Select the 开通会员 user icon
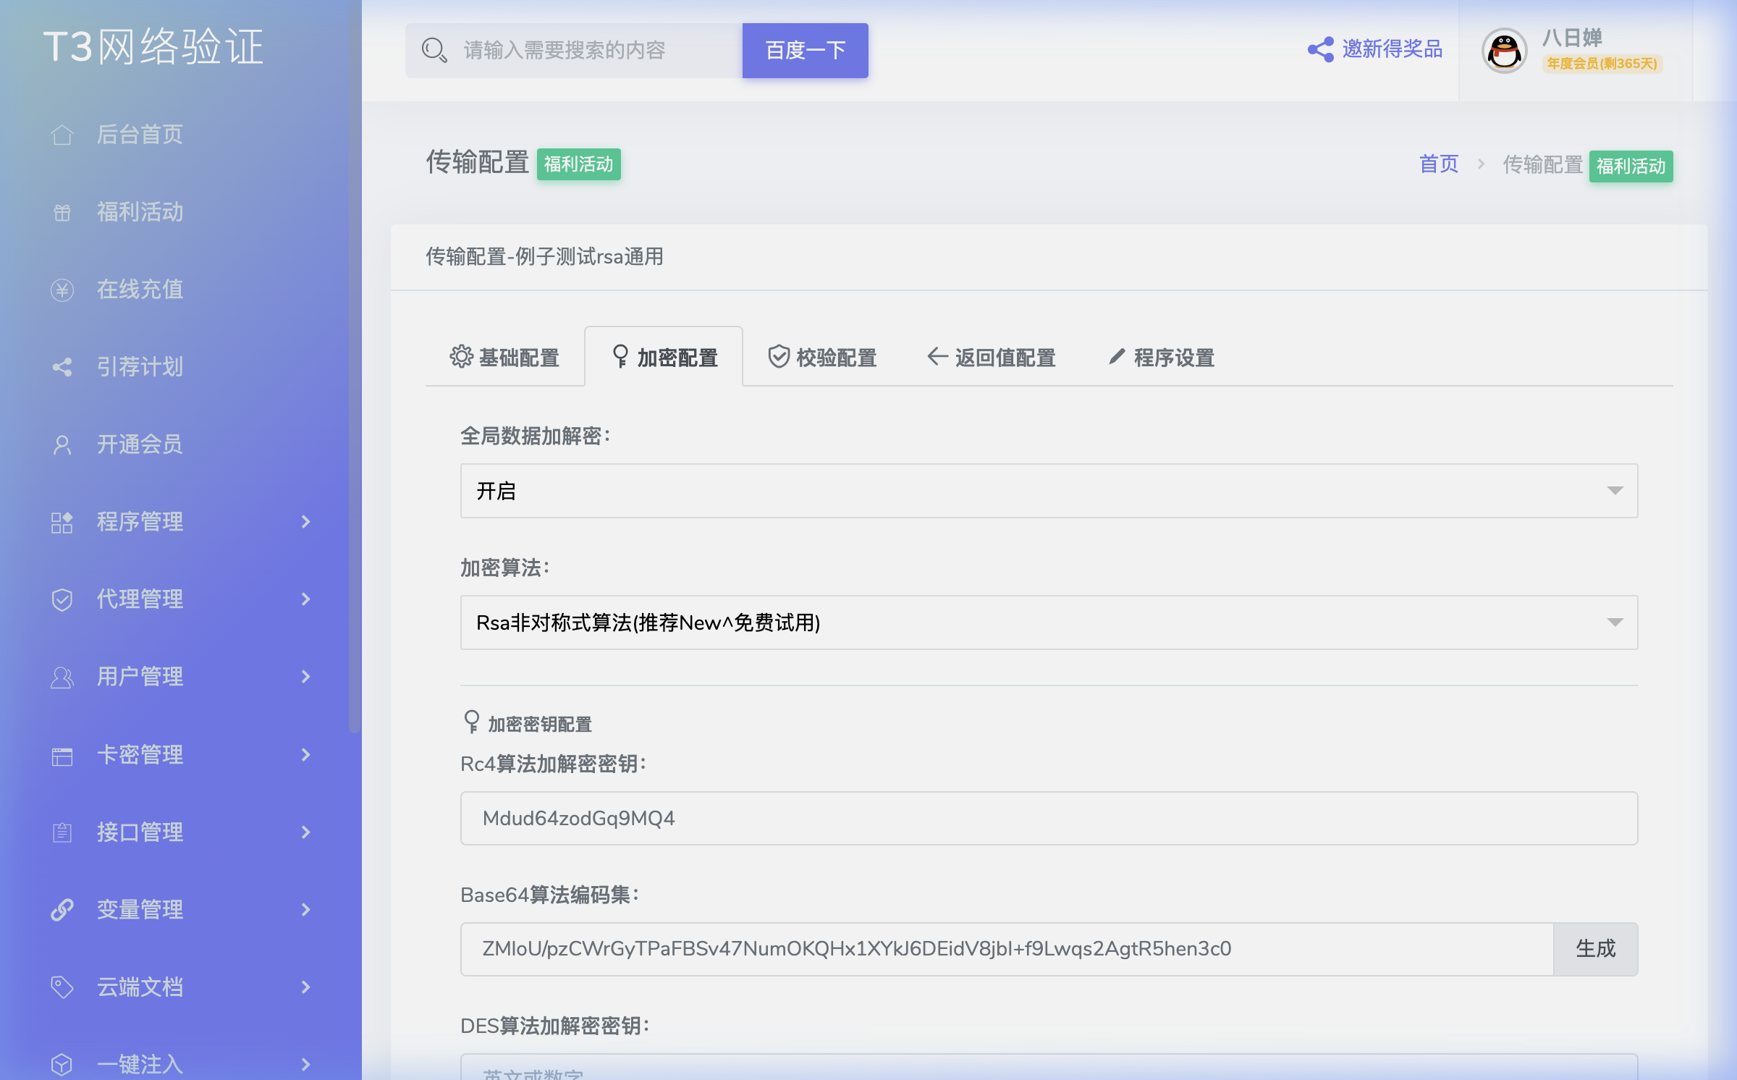1737x1080 pixels. (62, 444)
